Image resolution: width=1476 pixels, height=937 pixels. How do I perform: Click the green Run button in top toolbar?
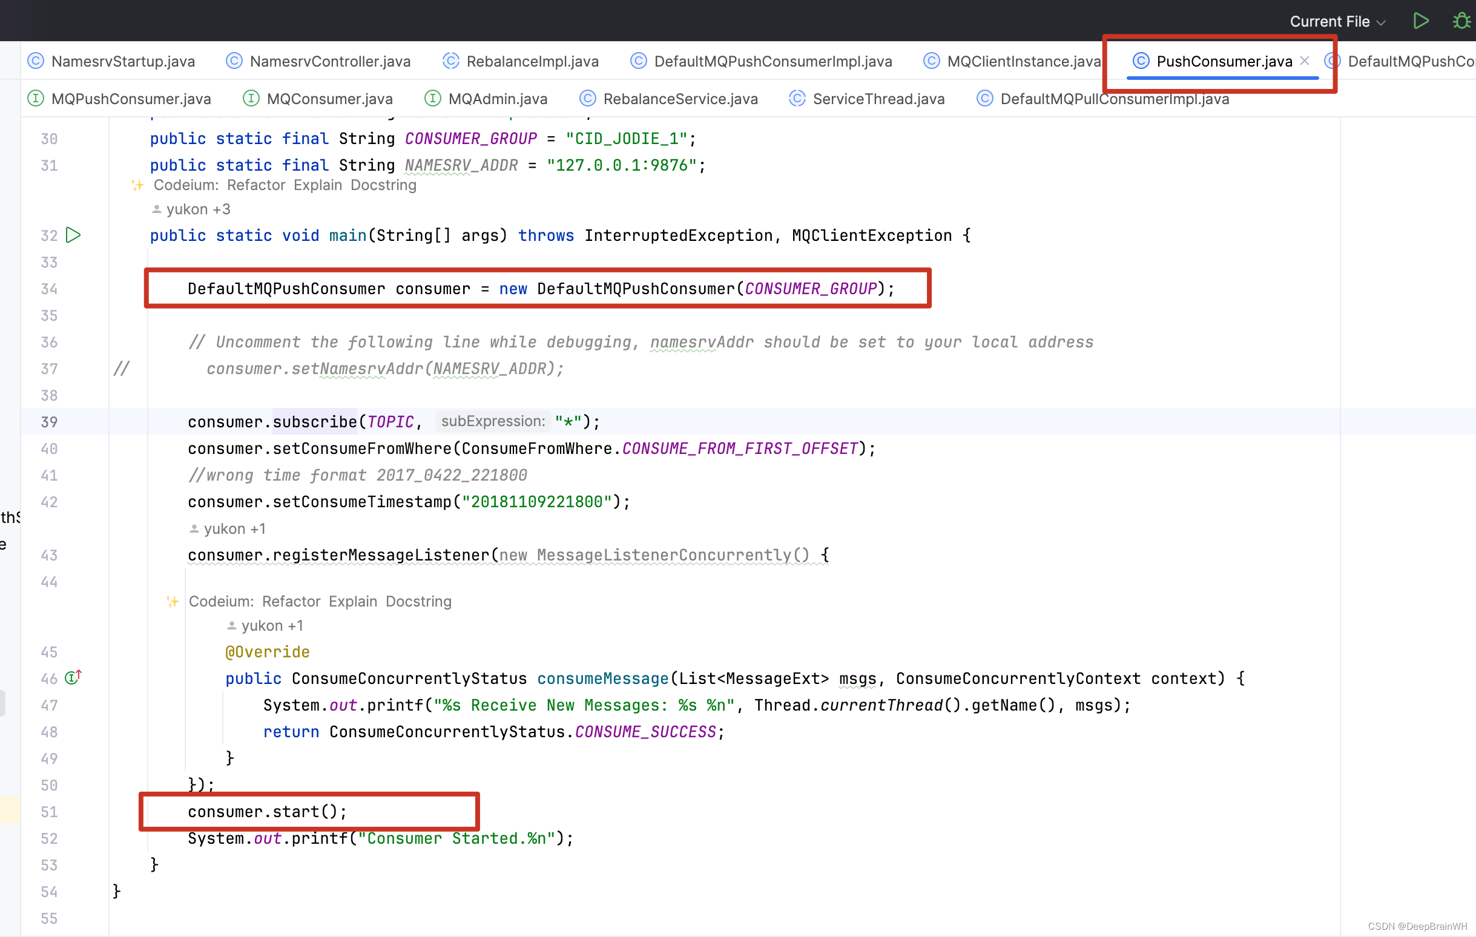[1420, 21]
